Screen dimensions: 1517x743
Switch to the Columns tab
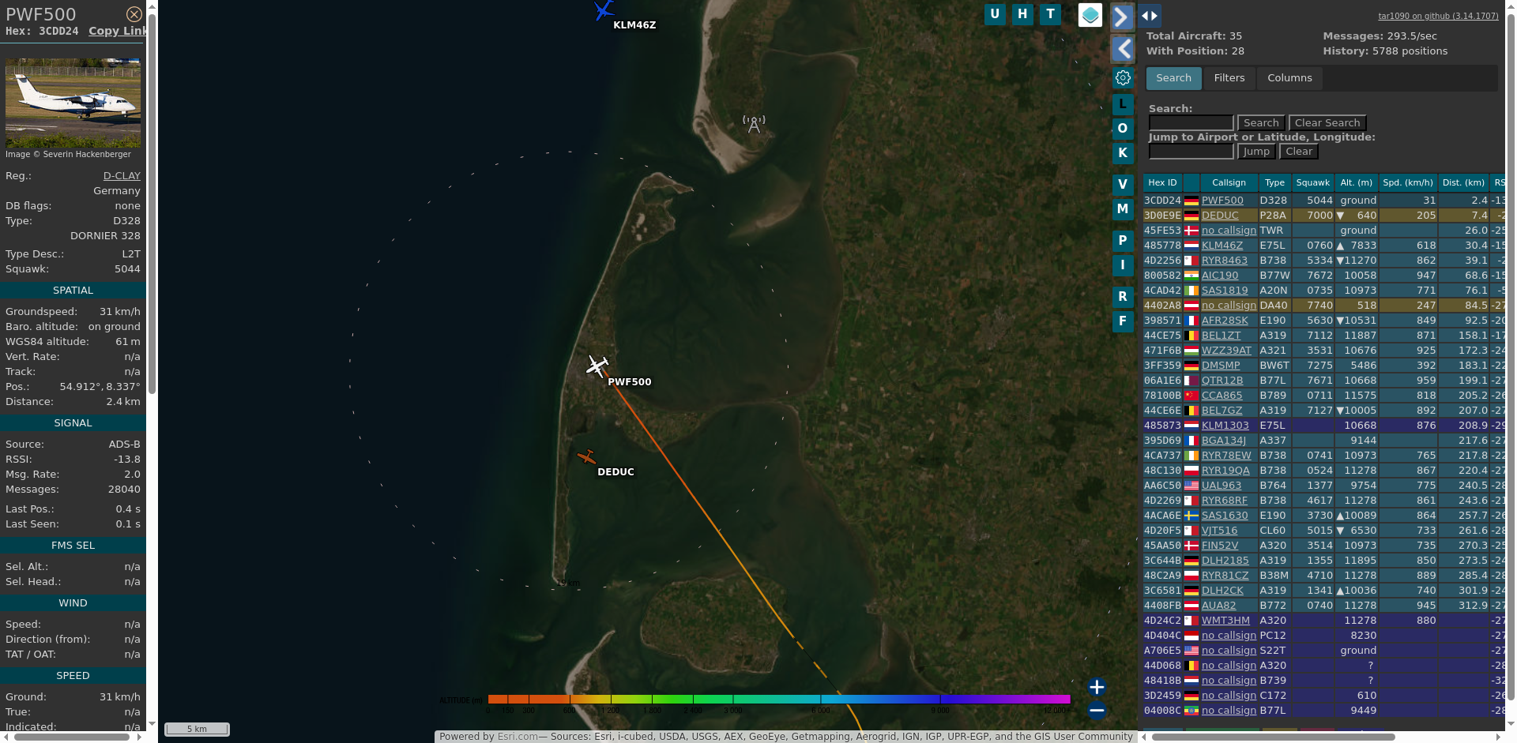coord(1289,78)
